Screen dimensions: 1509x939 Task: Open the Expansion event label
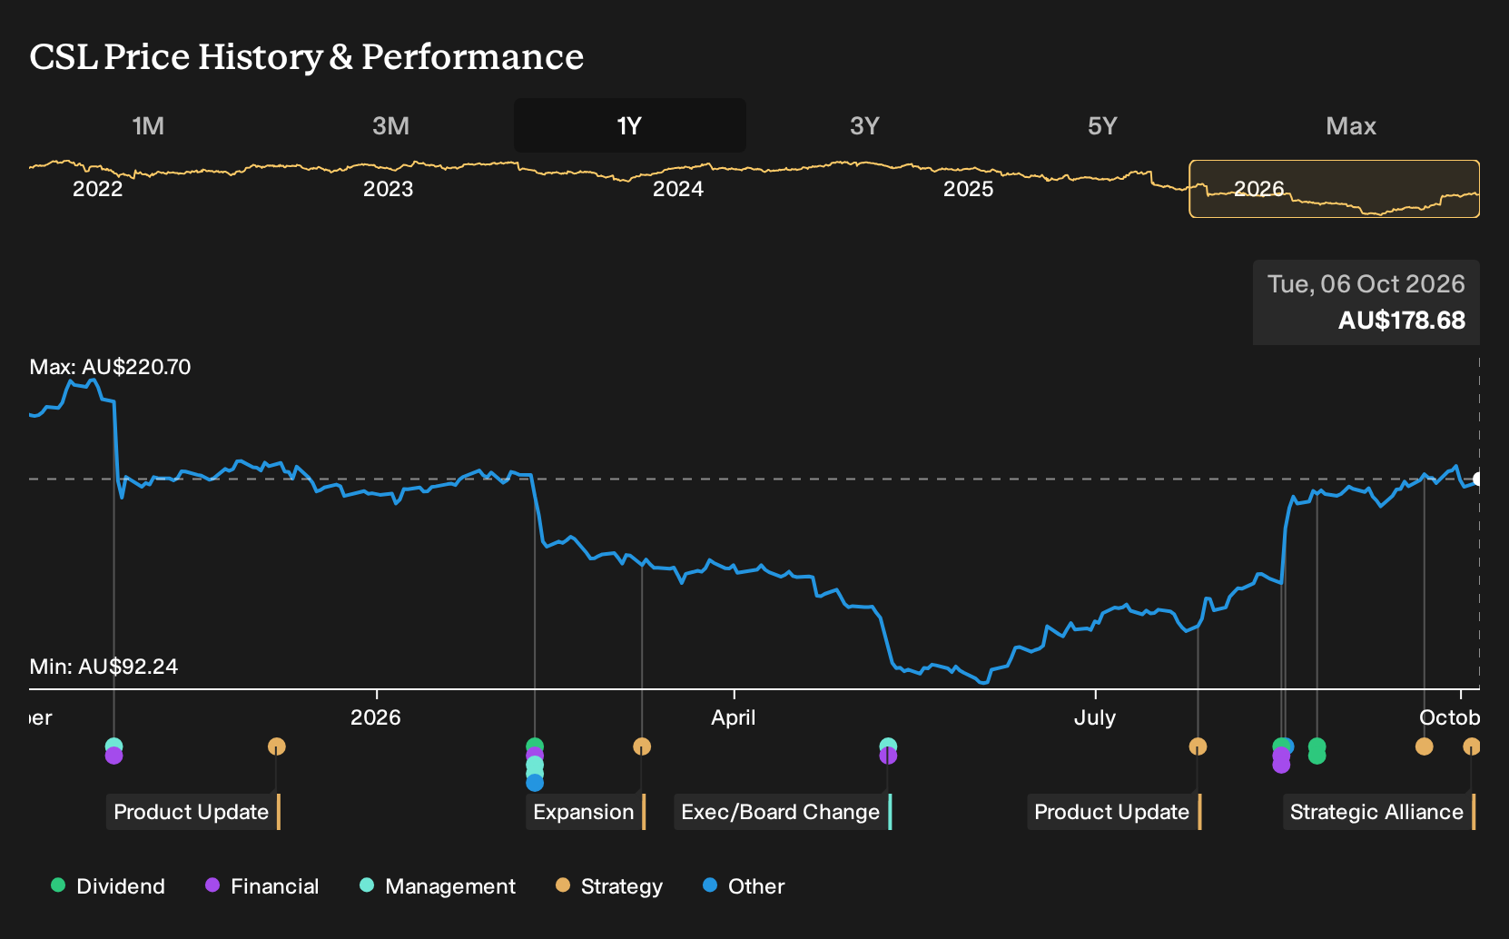coord(586,812)
